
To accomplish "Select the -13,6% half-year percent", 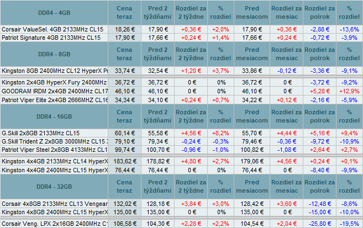I will click(x=349, y=29).
